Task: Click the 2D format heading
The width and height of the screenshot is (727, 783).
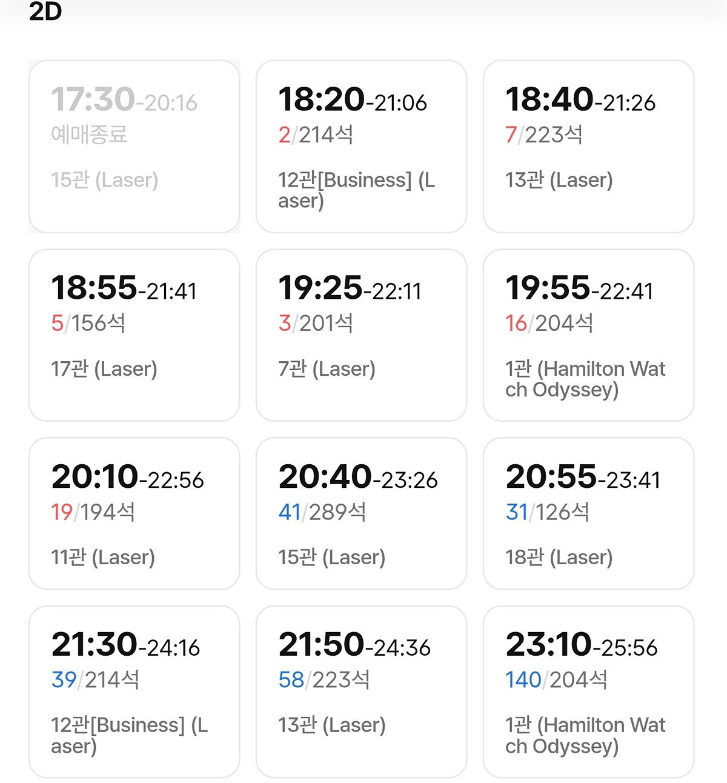Action: click(x=45, y=12)
